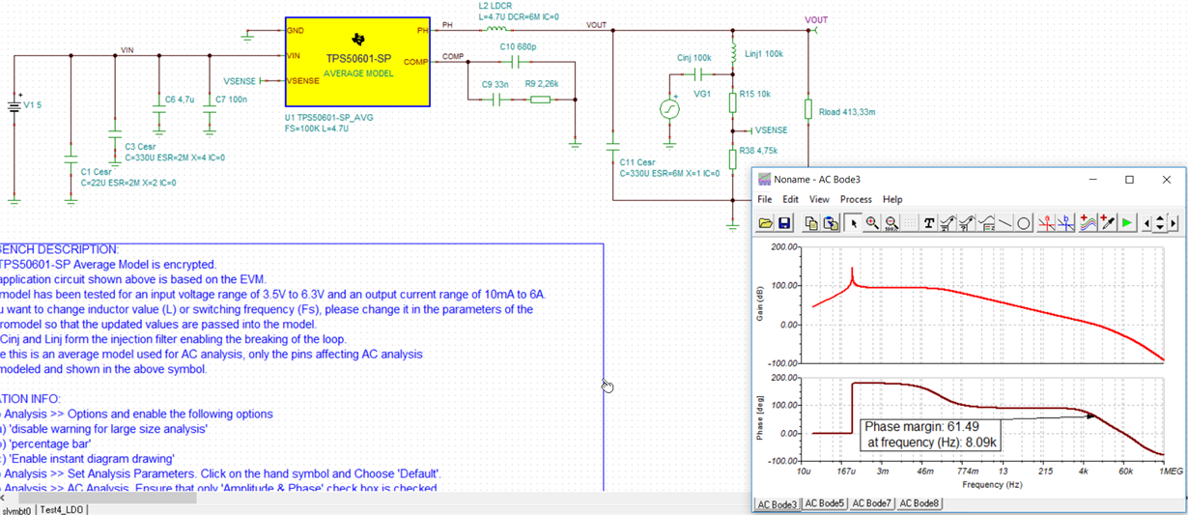Click the second auto label curve icon
This screenshot has height=515, width=1188.
(x=967, y=223)
